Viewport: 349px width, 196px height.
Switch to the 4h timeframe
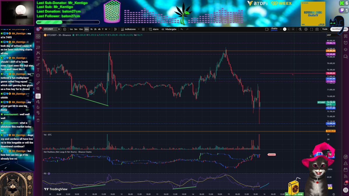pyautogui.click(x=99, y=29)
